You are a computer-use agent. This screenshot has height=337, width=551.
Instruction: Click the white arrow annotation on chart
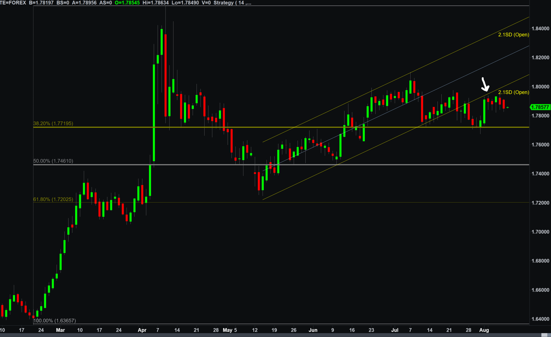(x=485, y=84)
